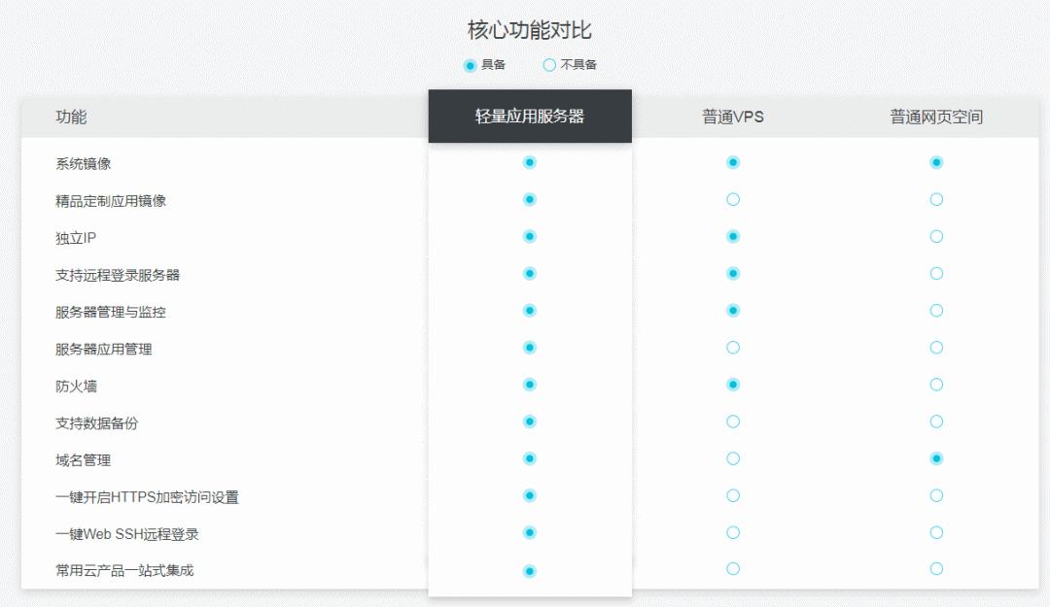Click the 常用云产品一站式集成 indicator under 轻量应用服务器
The image size is (1050, 607).
[x=528, y=570]
